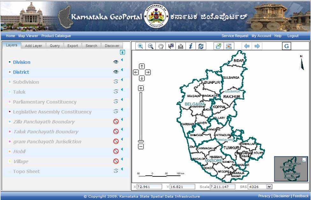Select the Zoom In tool
This screenshot has width=311, height=200.
(x=140, y=46)
